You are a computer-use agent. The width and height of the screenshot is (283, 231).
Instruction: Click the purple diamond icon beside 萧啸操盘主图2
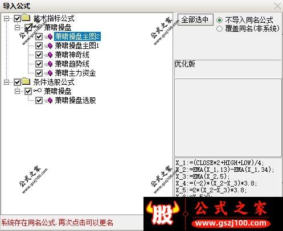[50, 36]
